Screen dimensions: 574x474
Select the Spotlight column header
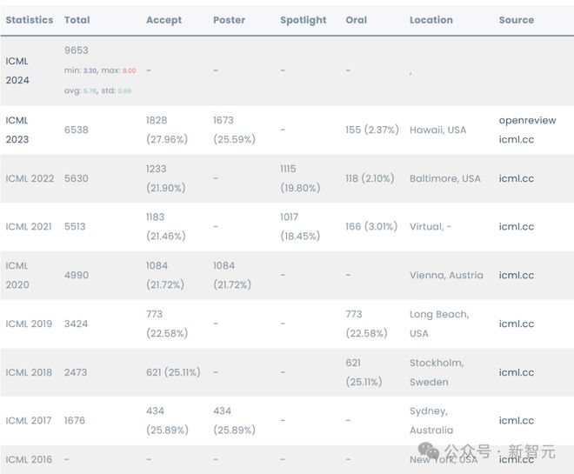coord(303,20)
